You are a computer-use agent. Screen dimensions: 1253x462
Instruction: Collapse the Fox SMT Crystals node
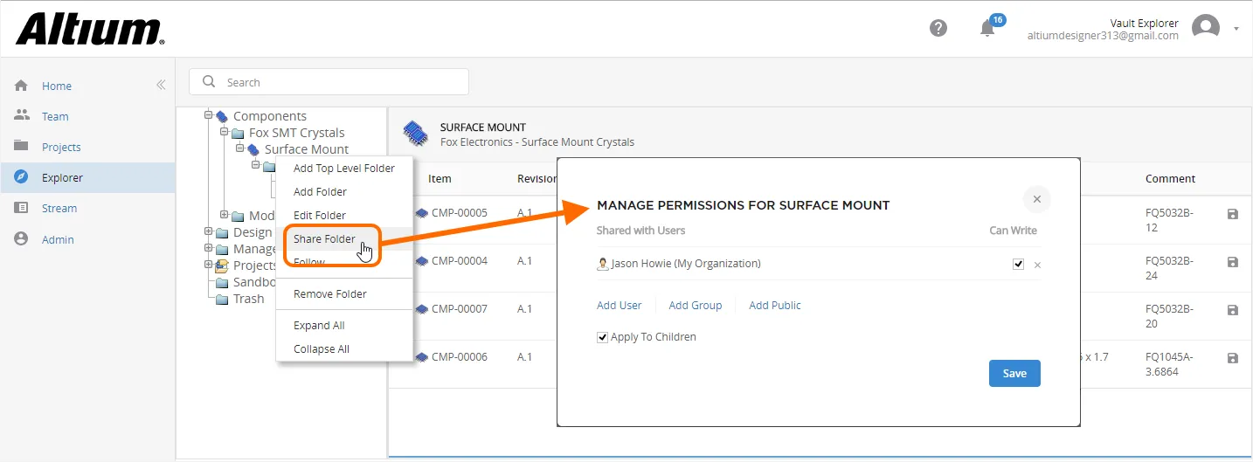coord(225,132)
